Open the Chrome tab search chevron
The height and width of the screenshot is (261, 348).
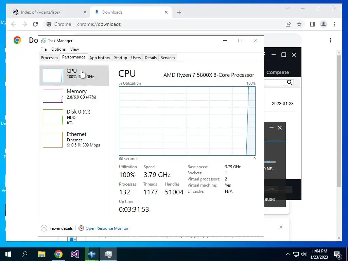click(287, 8)
